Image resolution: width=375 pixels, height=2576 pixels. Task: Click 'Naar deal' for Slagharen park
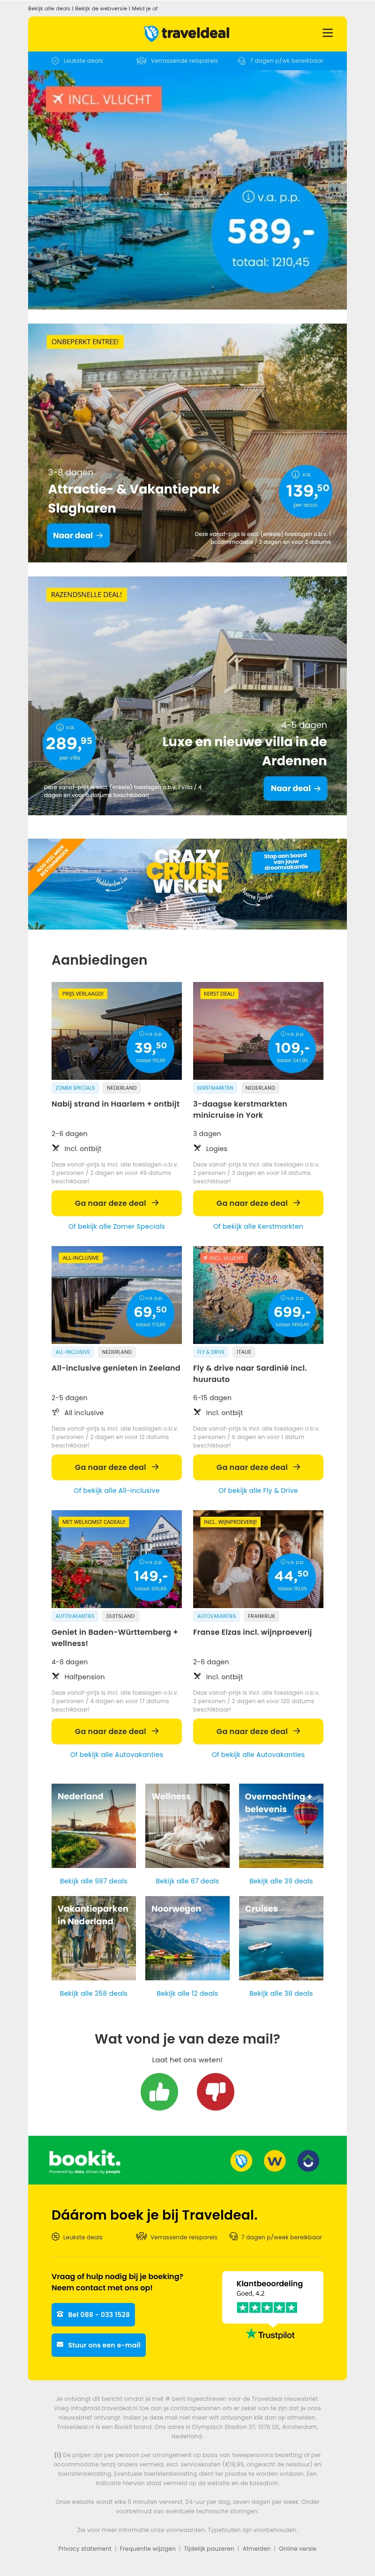point(78,535)
